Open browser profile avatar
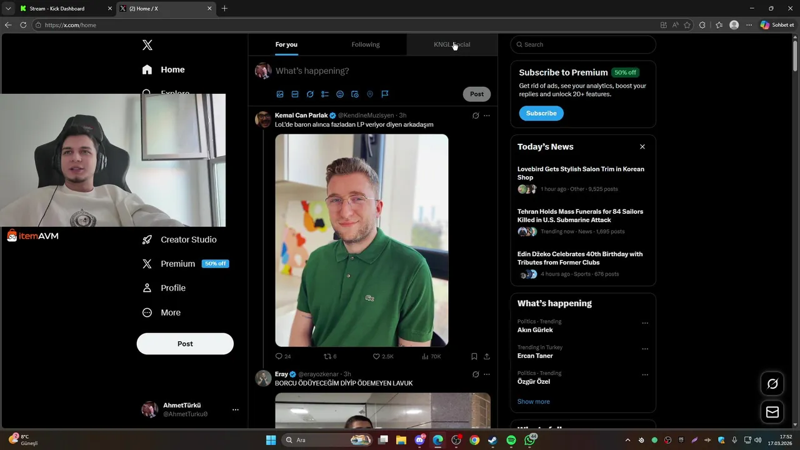 (734, 25)
